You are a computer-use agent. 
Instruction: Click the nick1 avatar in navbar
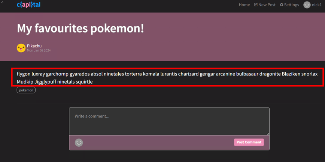click(x=307, y=5)
